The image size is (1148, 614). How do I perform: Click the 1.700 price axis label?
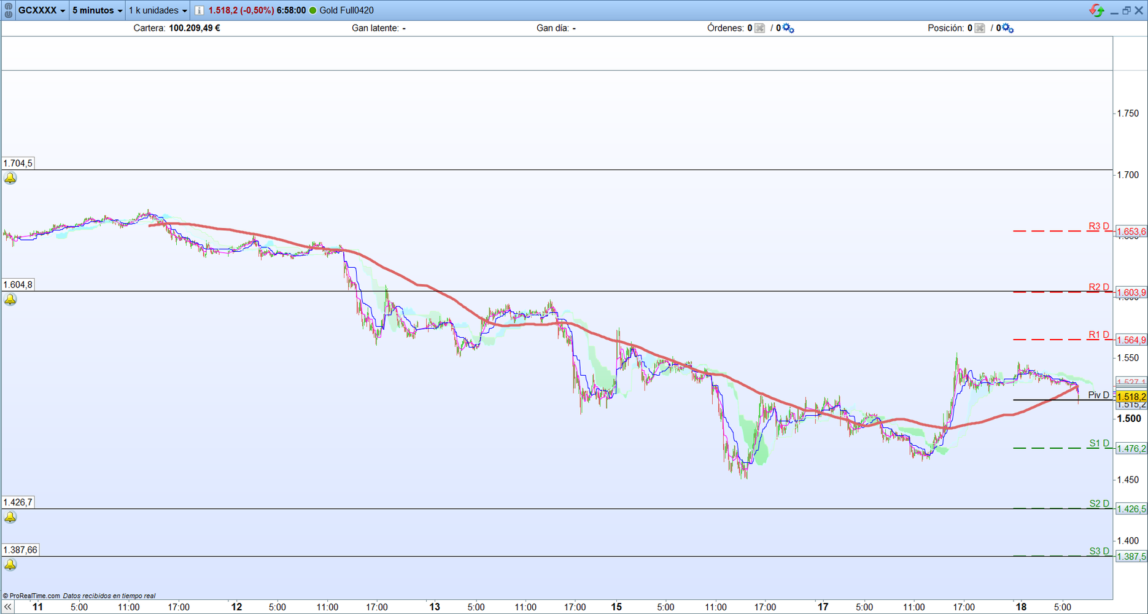(1128, 175)
